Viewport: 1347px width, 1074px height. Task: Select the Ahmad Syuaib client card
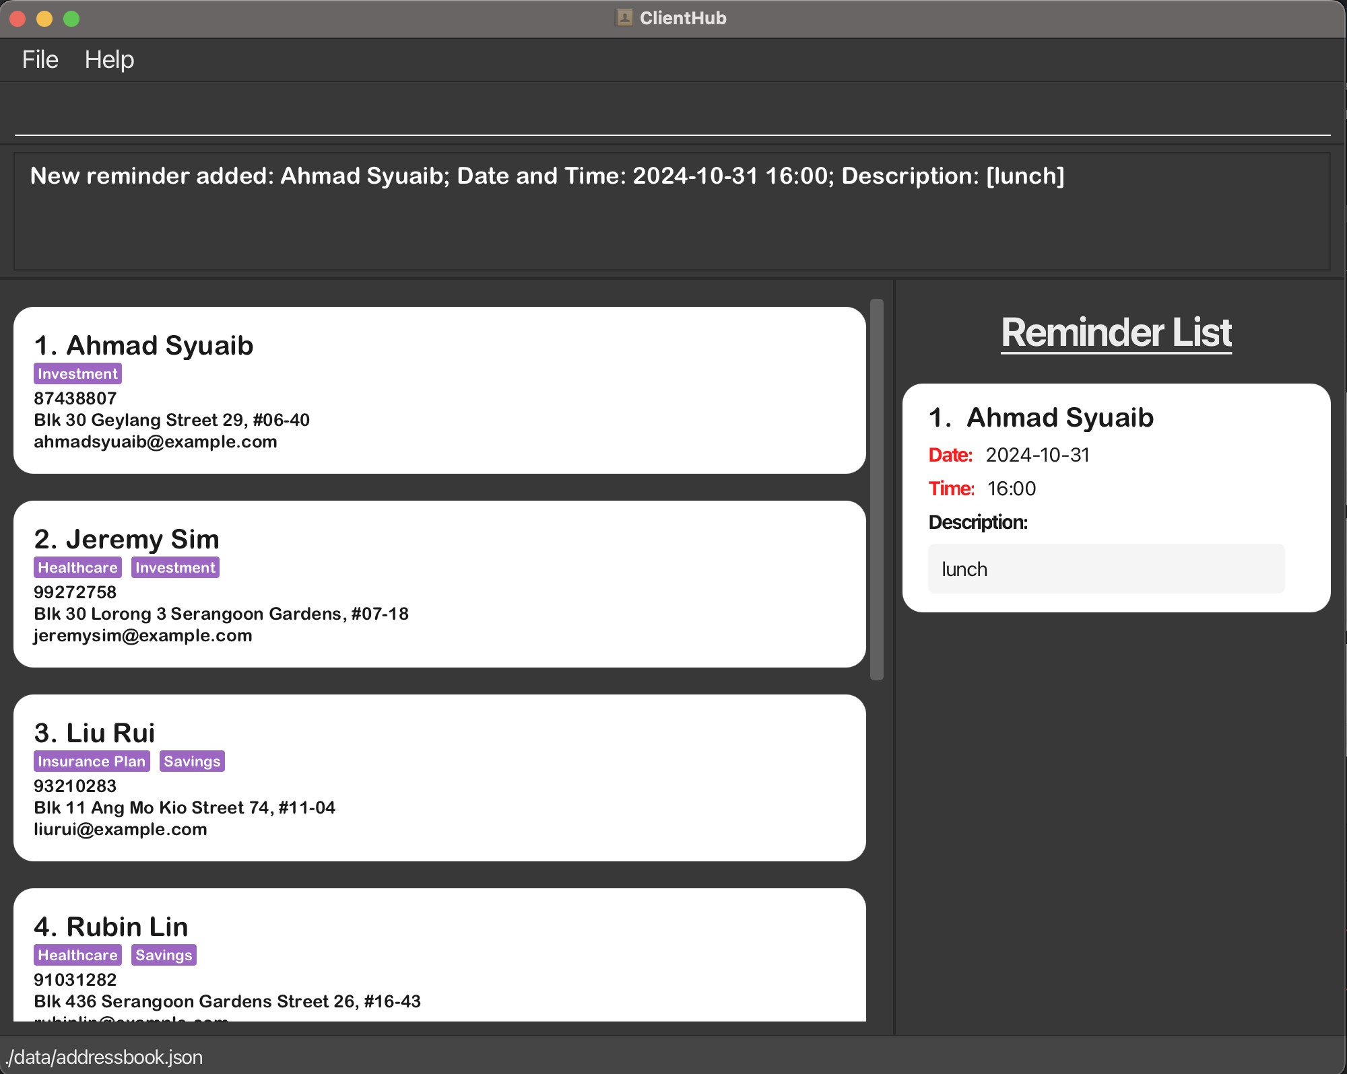439,390
